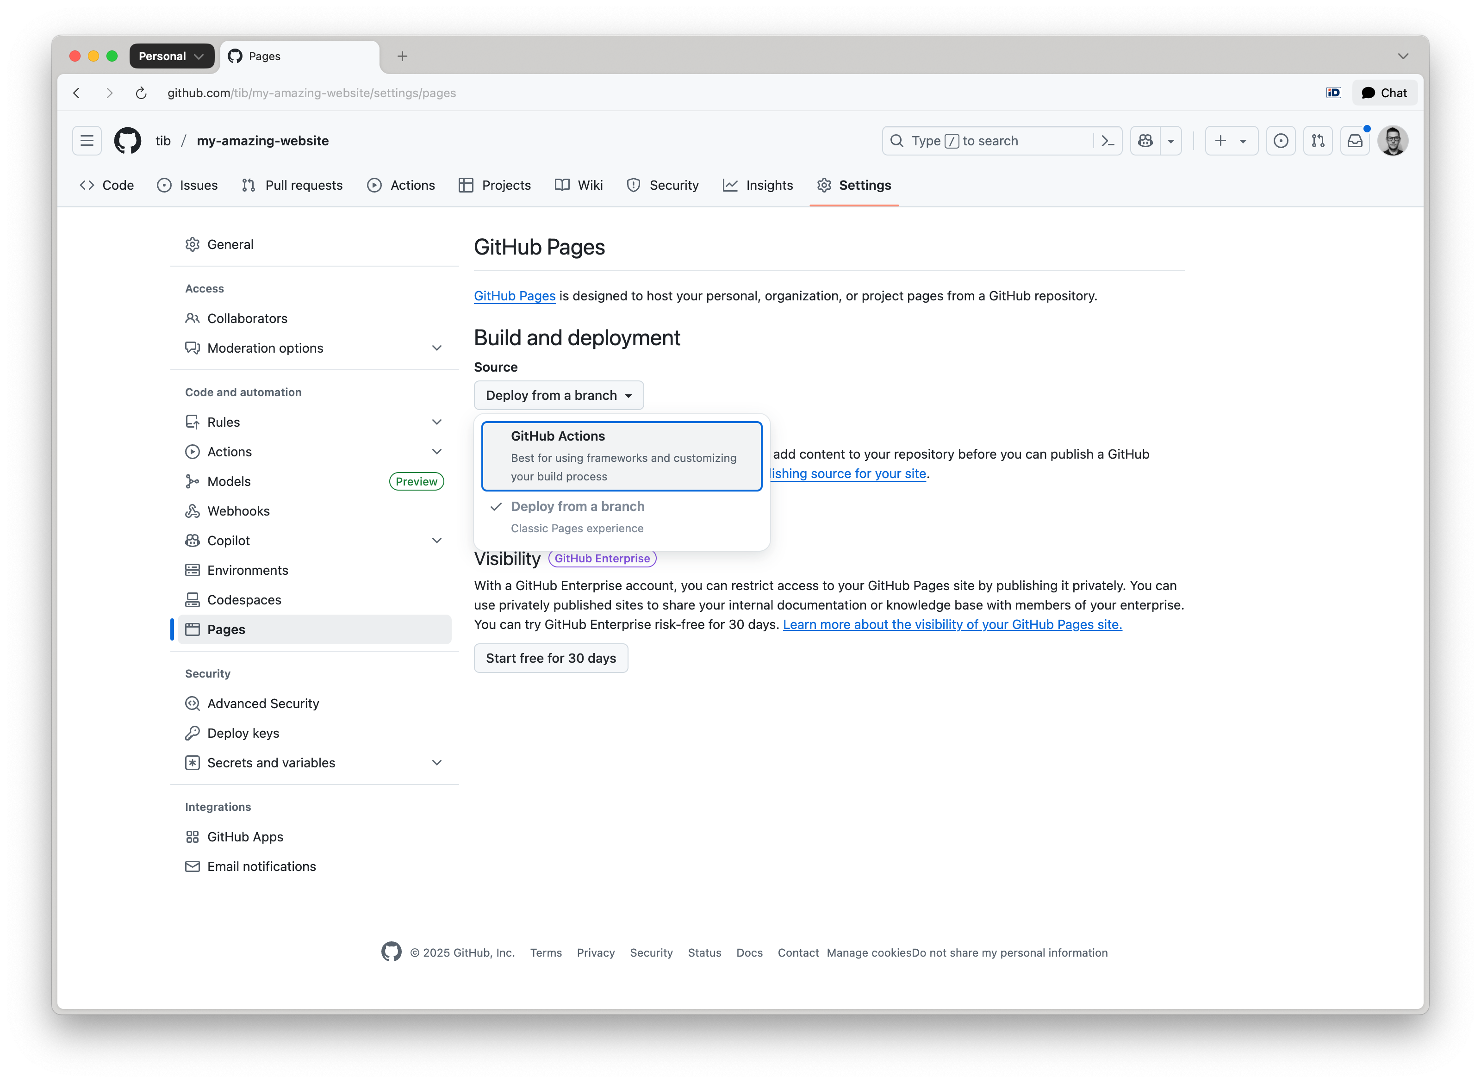
Task: Open the Copilot dropdown arrow
Action: click(x=1171, y=141)
